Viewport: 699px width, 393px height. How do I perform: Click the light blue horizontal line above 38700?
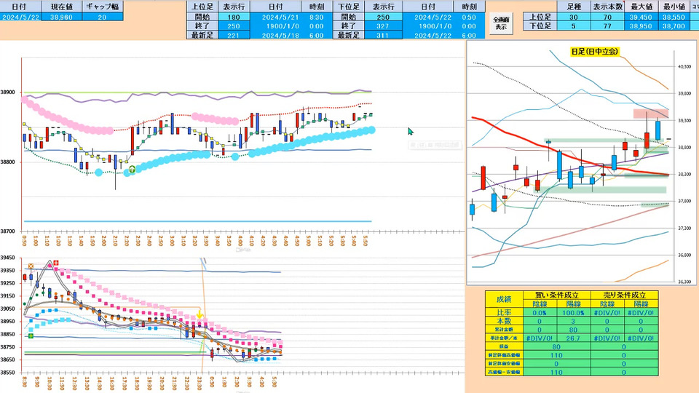click(x=197, y=221)
